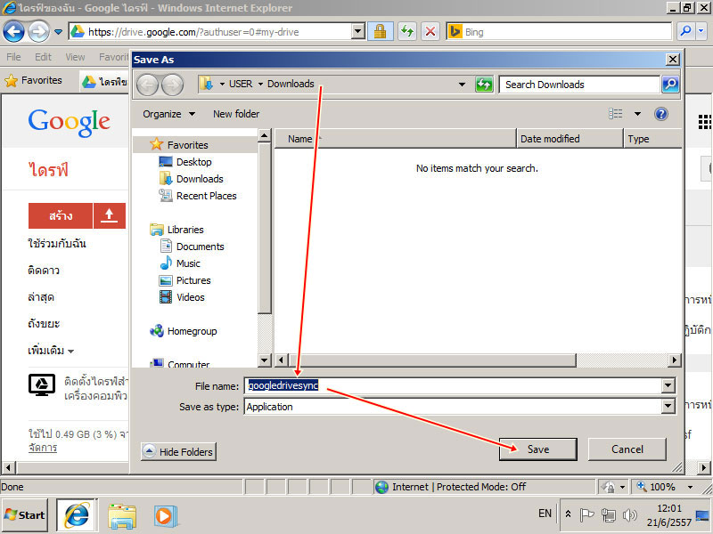Click the Google apps grid icon

pyautogui.click(x=705, y=122)
